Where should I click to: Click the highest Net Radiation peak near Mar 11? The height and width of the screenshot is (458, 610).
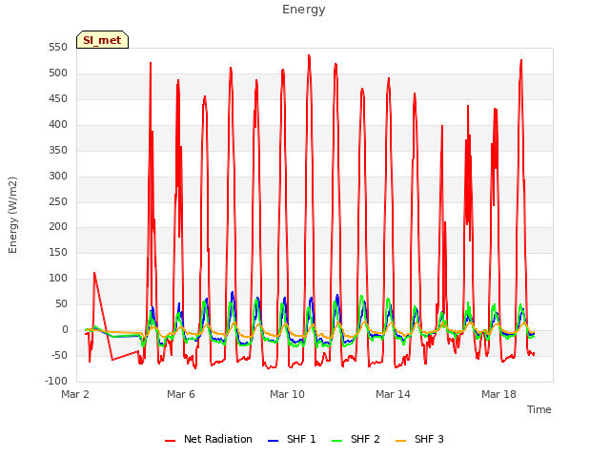[309, 55]
